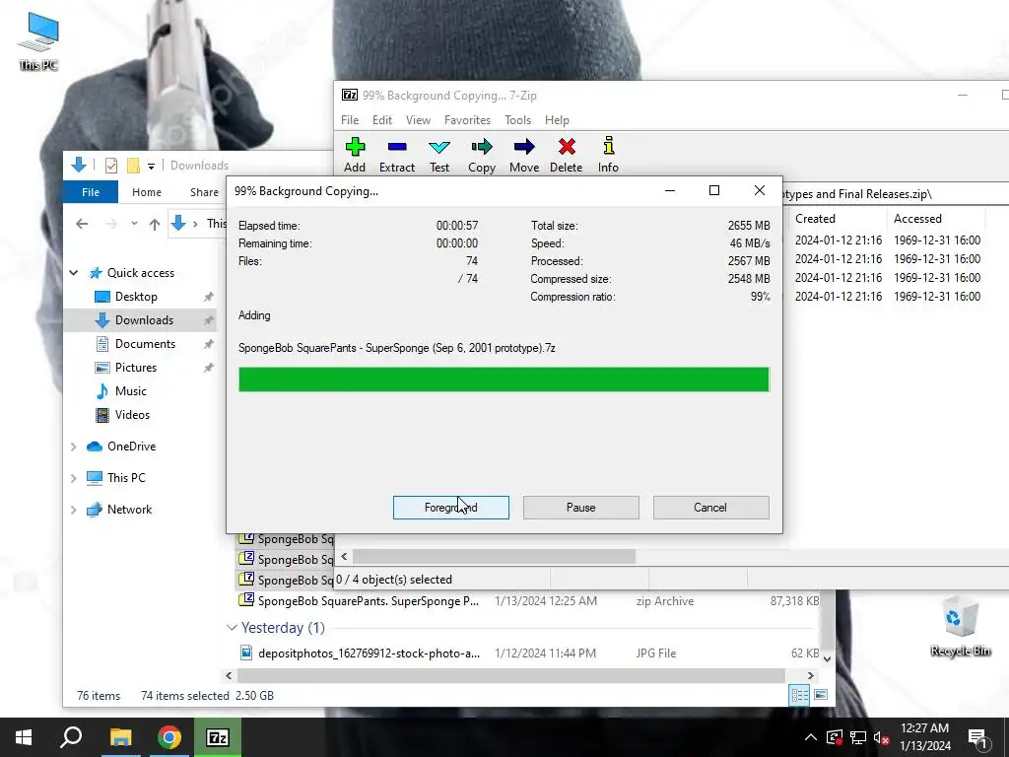The image size is (1009, 757).
Task: Expand the OneDrive tree node
Action: (73, 447)
